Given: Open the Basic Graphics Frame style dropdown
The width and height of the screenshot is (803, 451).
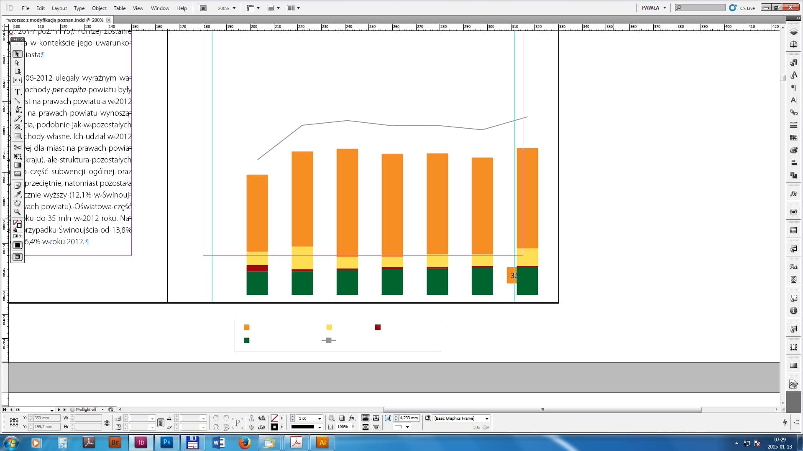Looking at the screenshot, I should pyautogui.click(x=487, y=418).
